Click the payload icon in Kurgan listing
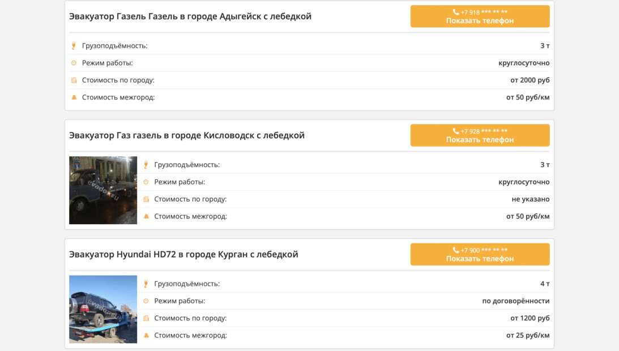Image resolution: width=619 pixels, height=351 pixels. 146,284
